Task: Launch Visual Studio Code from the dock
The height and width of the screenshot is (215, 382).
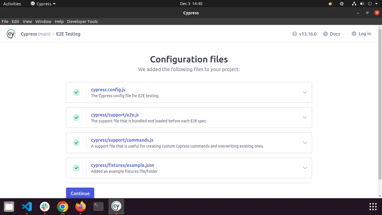Action: pos(27,207)
